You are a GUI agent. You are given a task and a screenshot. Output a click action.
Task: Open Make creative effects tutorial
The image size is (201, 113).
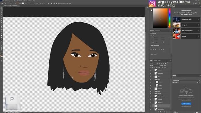coord(186,31)
